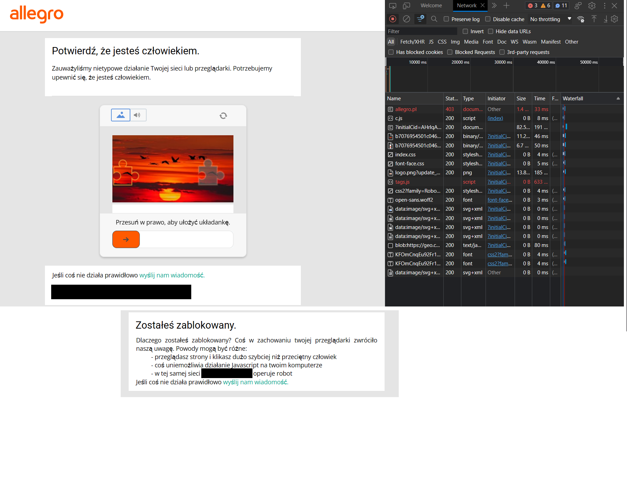Open the No throttling dropdown
Screen dimensions: 627x486
point(551,19)
